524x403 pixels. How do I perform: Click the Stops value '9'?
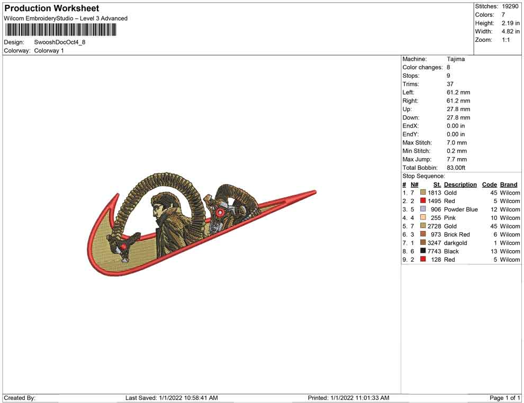448,76
